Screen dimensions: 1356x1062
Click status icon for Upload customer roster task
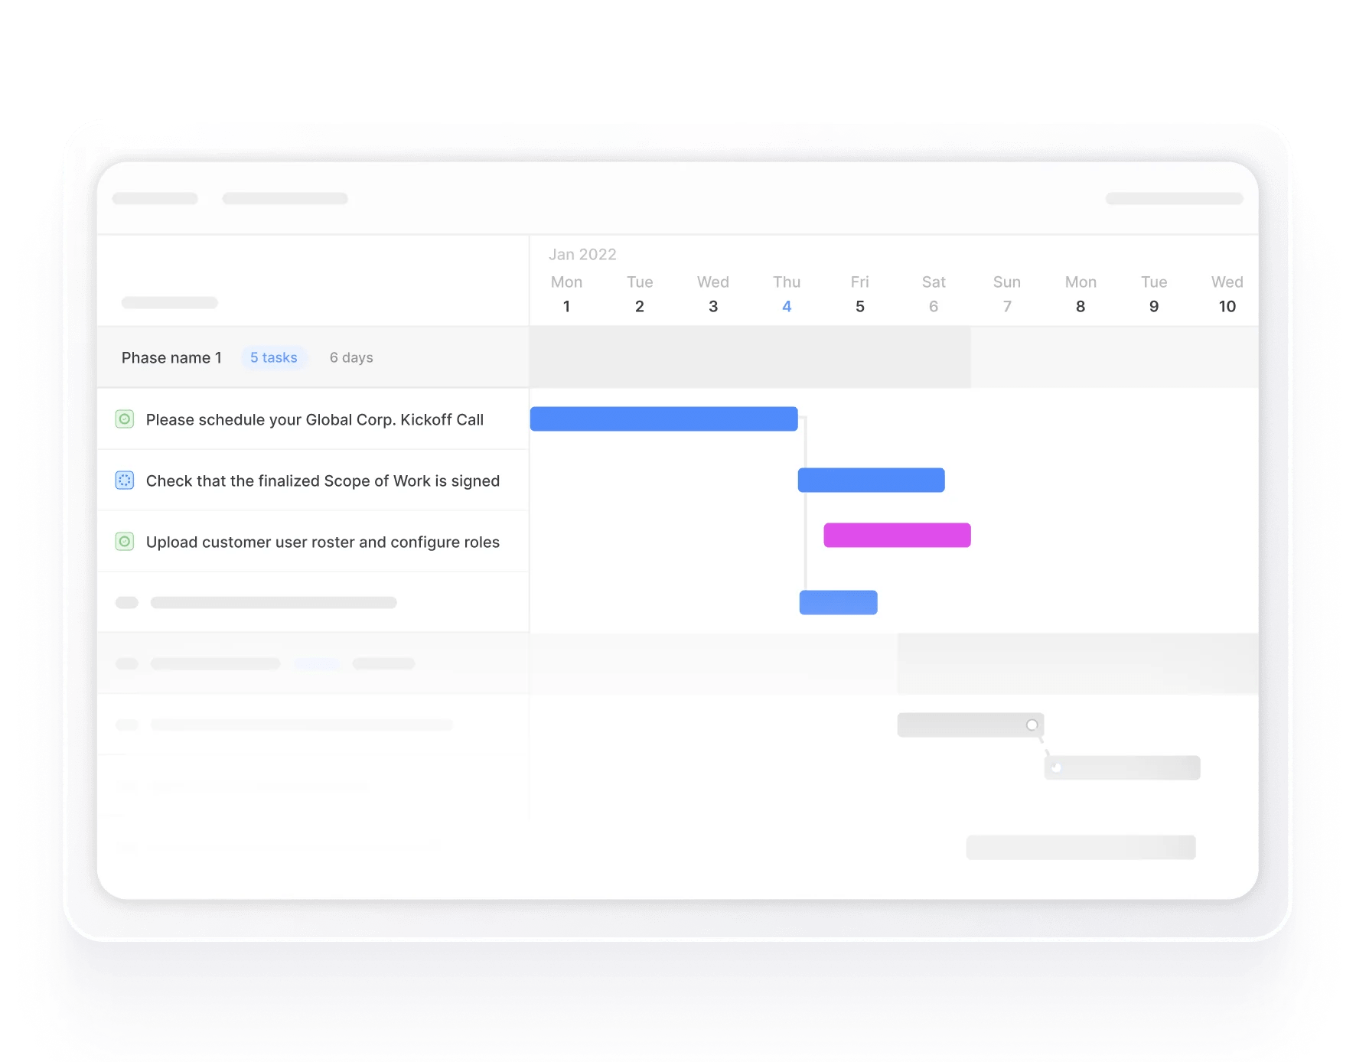coord(125,542)
